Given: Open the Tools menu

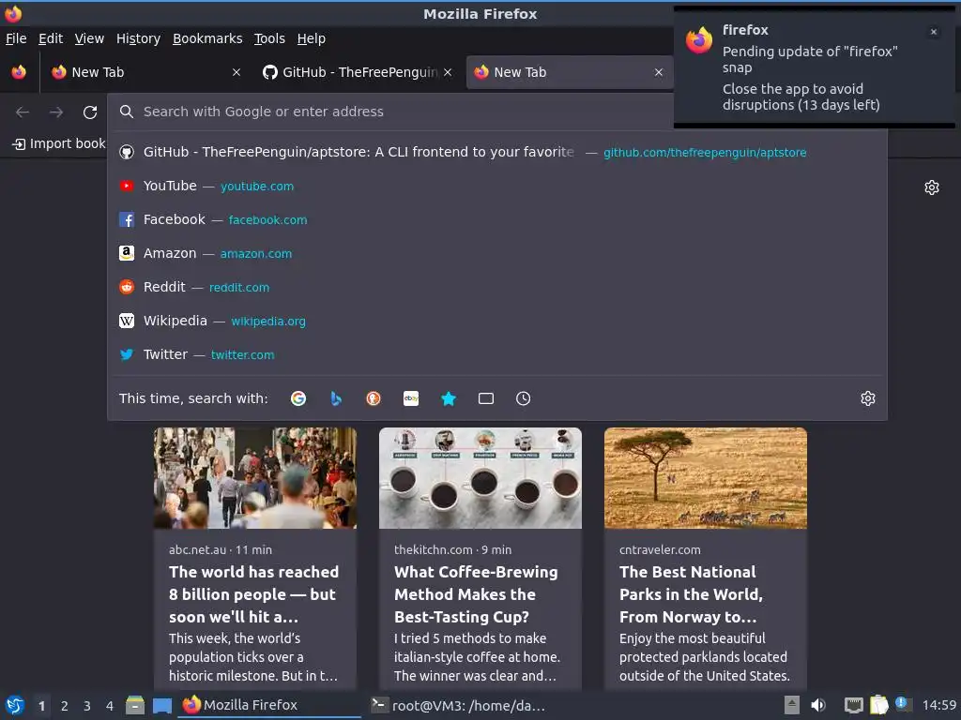Looking at the screenshot, I should (x=269, y=38).
